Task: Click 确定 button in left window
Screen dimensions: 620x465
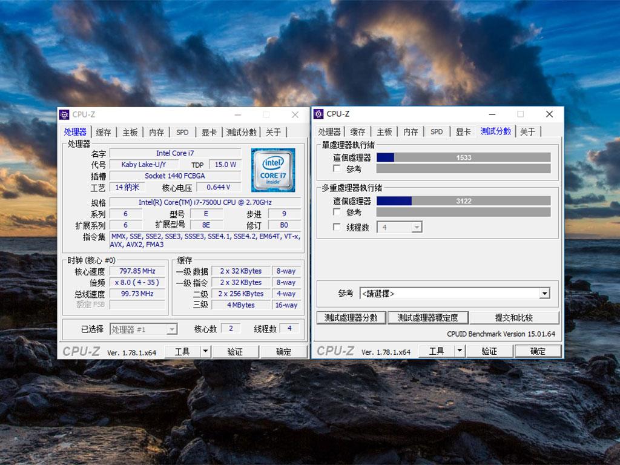Action: click(x=283, y=352)
